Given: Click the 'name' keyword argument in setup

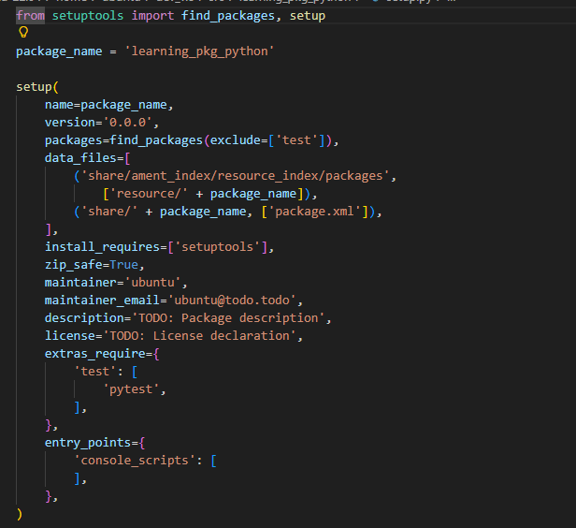Looking at the screenshot, I should (59, 105).
